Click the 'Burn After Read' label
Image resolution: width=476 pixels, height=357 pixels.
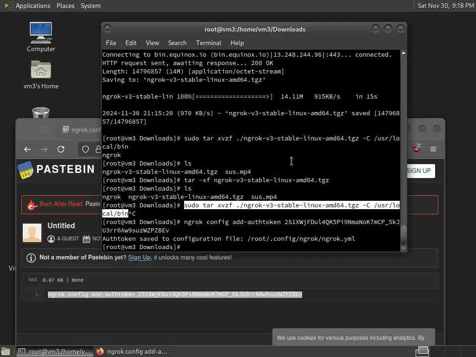61,204
